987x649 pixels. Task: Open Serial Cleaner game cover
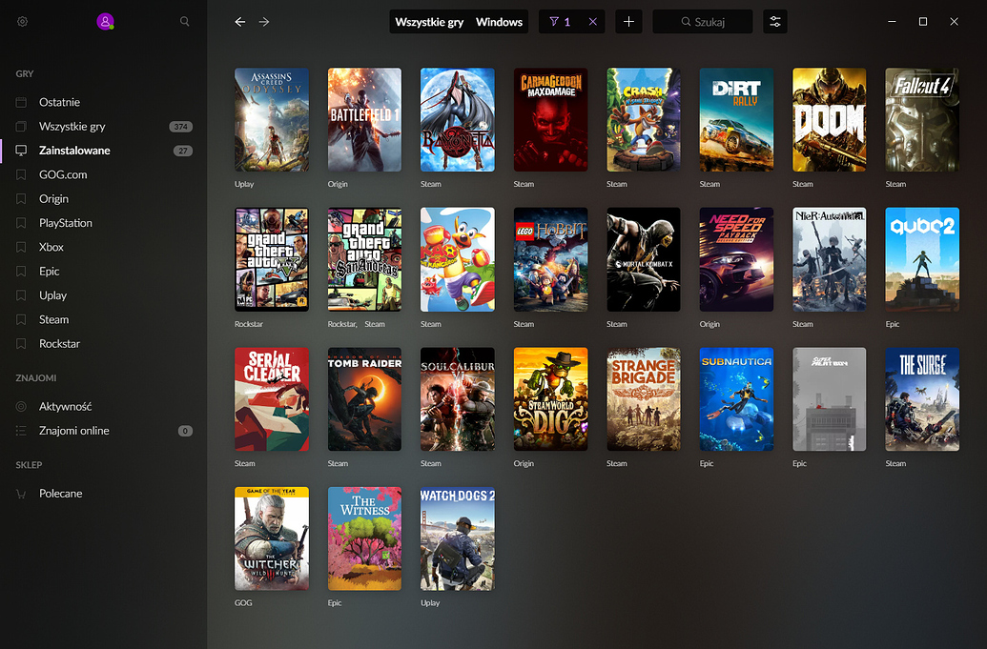coord(271,399)
